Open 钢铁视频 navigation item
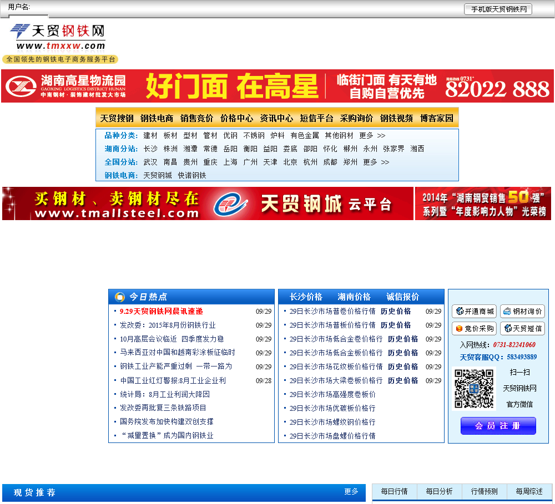 click(396, 118)
